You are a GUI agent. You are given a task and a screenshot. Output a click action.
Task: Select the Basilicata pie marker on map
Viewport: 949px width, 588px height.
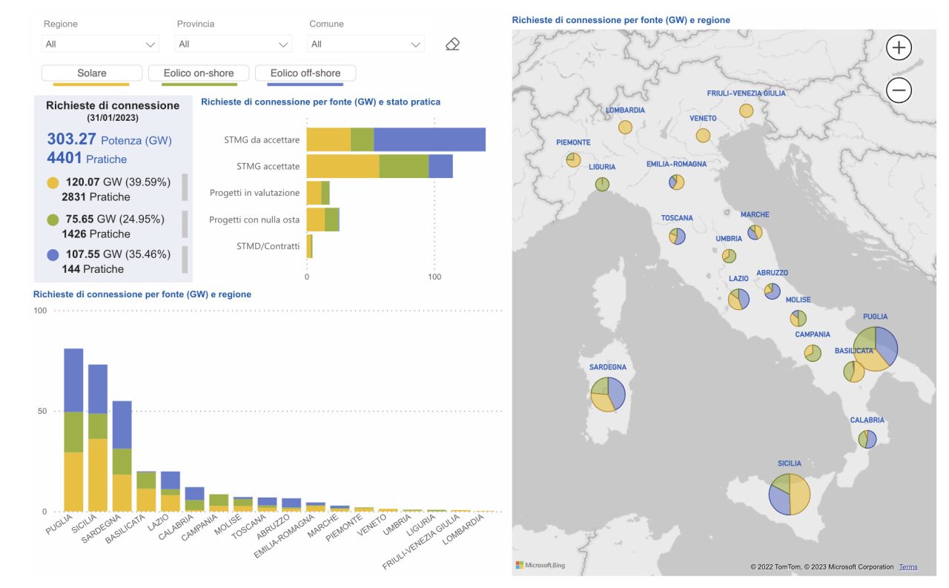click(x=853, y=371)
